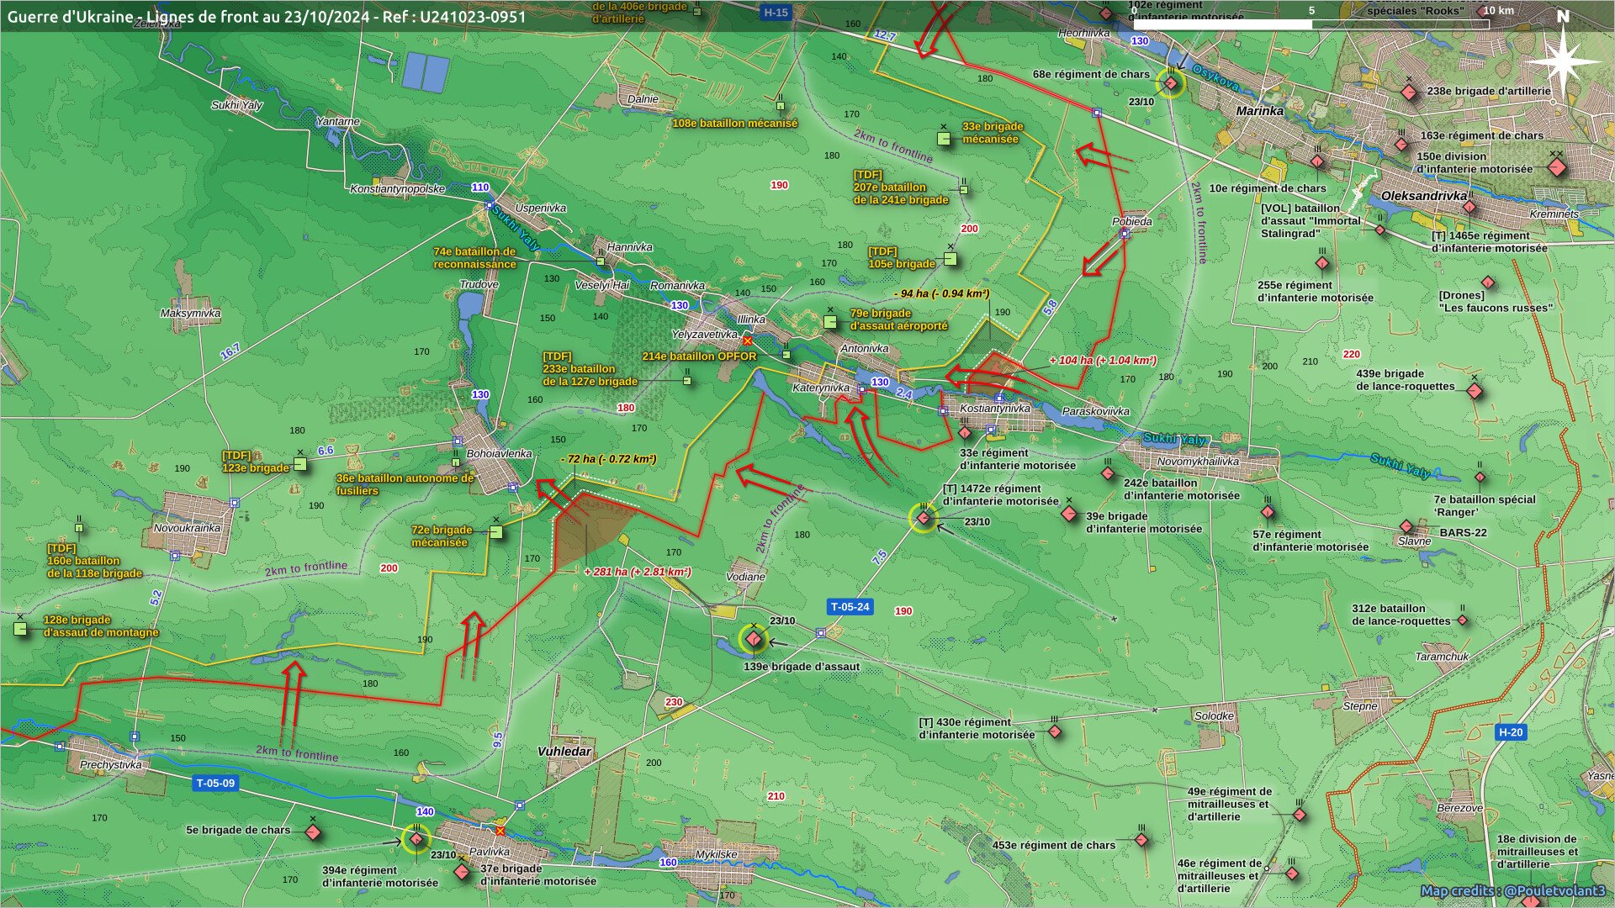Click the map credits @Pouletvolant3 text
Viewport: 1615px width, 908px height.
click(1501, 891)
